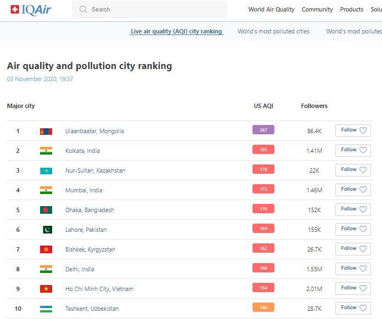Click the Bangladesh flag next to Dhaka

tap(46, 210)
